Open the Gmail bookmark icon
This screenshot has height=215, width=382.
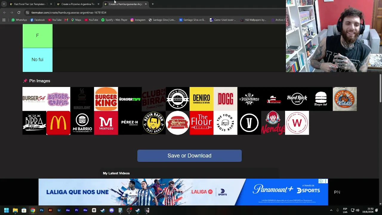(66, 20)
